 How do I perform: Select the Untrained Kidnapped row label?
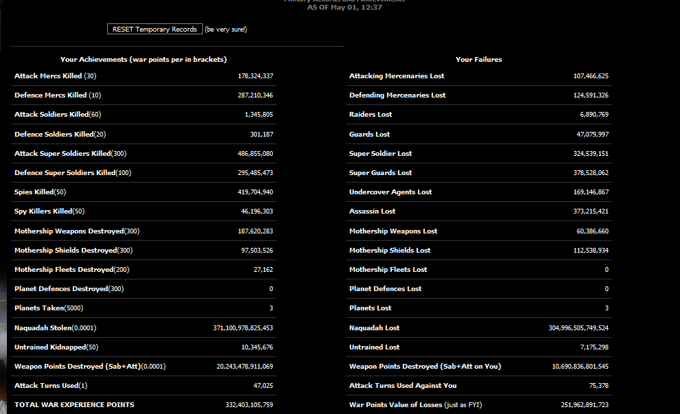pyautogui.click(x=56, y=347)
